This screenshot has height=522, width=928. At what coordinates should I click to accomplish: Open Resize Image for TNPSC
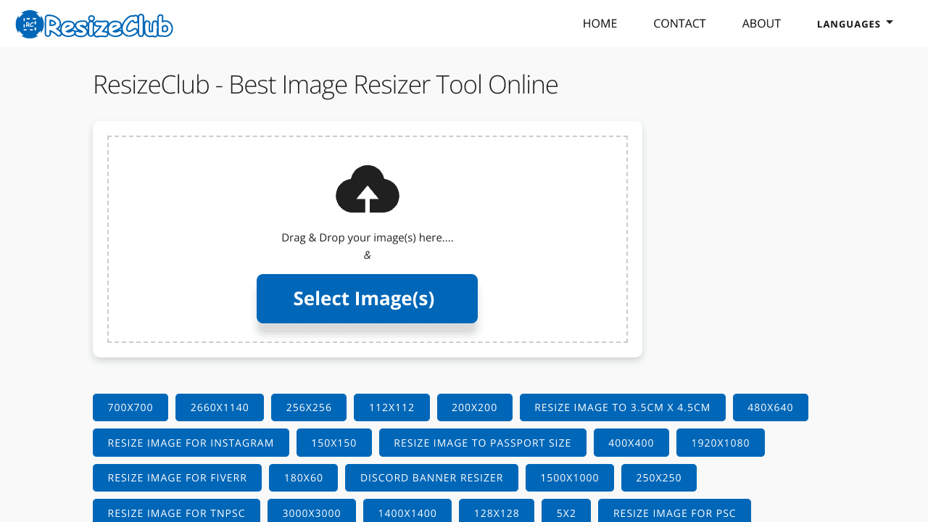tap(176, 511)
